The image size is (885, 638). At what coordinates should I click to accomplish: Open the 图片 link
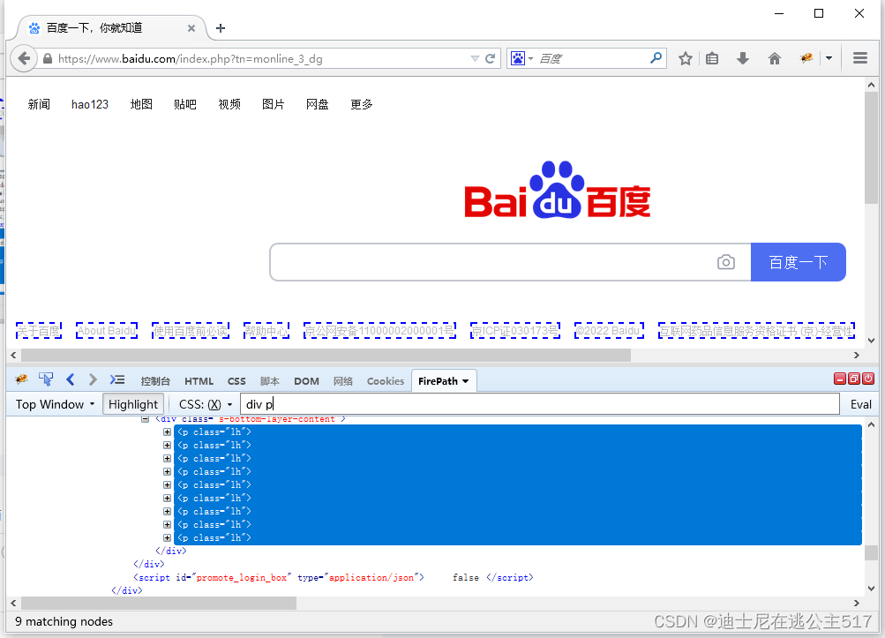(274, 104)
